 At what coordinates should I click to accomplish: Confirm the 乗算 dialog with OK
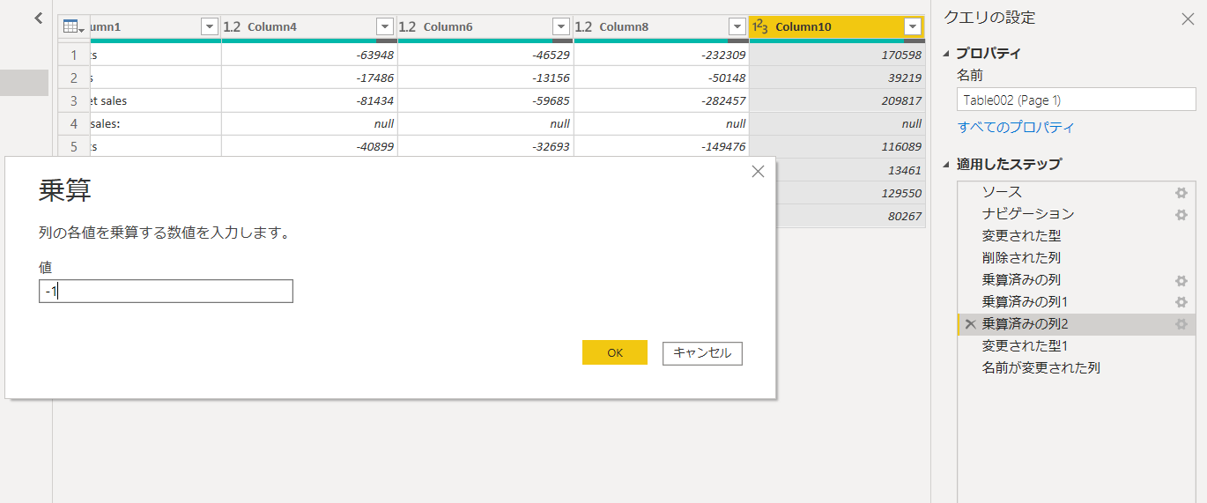pos(615,352)
